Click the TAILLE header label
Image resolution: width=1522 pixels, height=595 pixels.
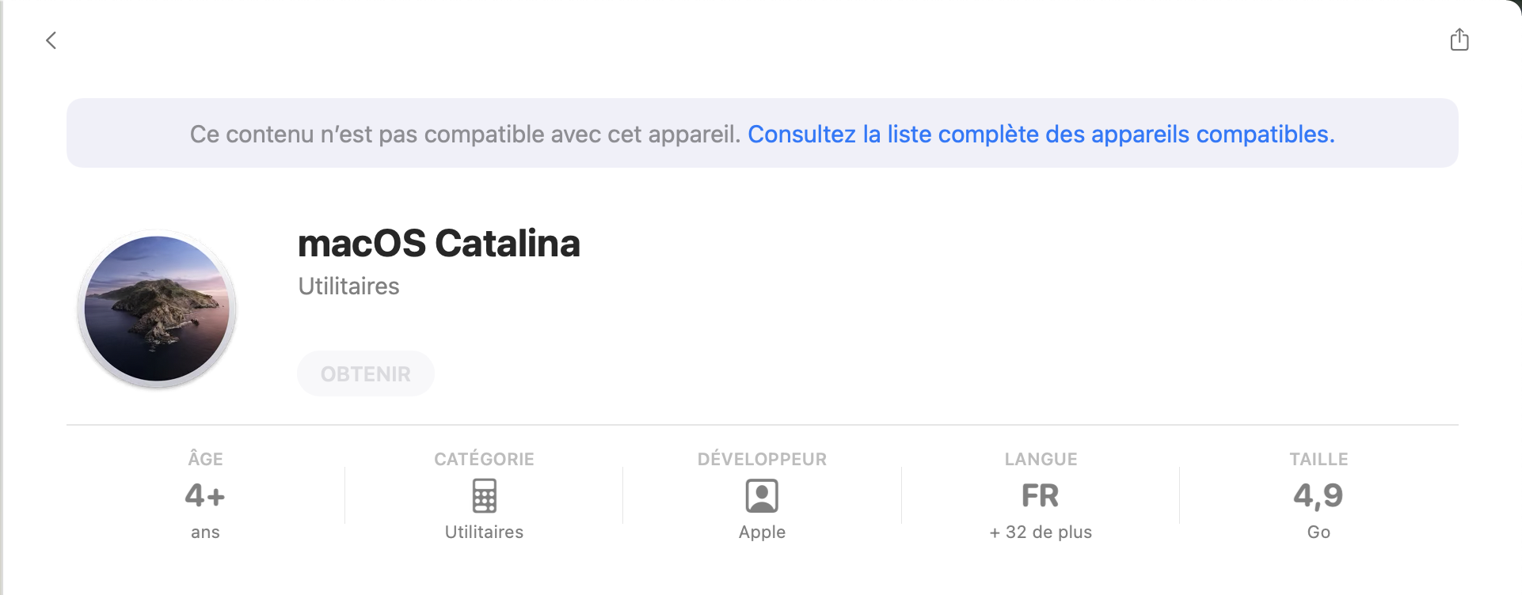coord(1318,459)
